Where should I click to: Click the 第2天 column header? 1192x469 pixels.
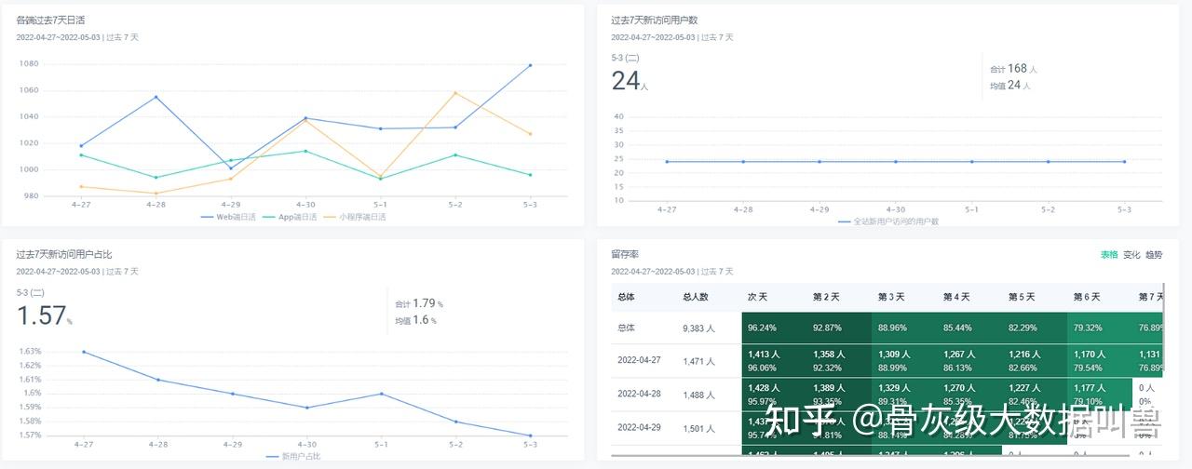[826, 297]
